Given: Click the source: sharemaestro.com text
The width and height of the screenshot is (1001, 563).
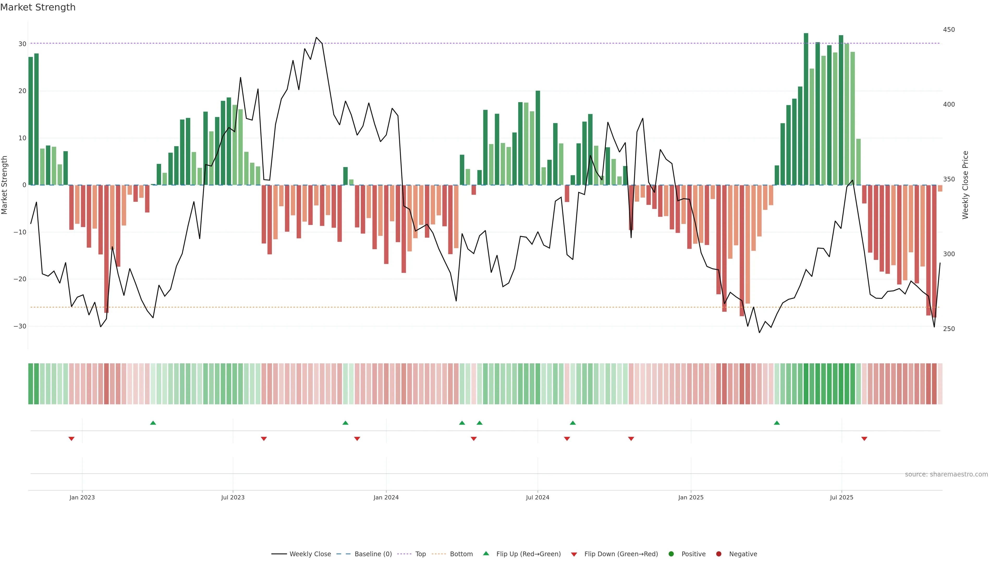Looking at the screenshot, I should 946,474.
